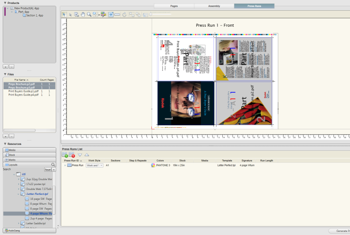Open the Media resources section
The image size is (350, 235).
29,150
